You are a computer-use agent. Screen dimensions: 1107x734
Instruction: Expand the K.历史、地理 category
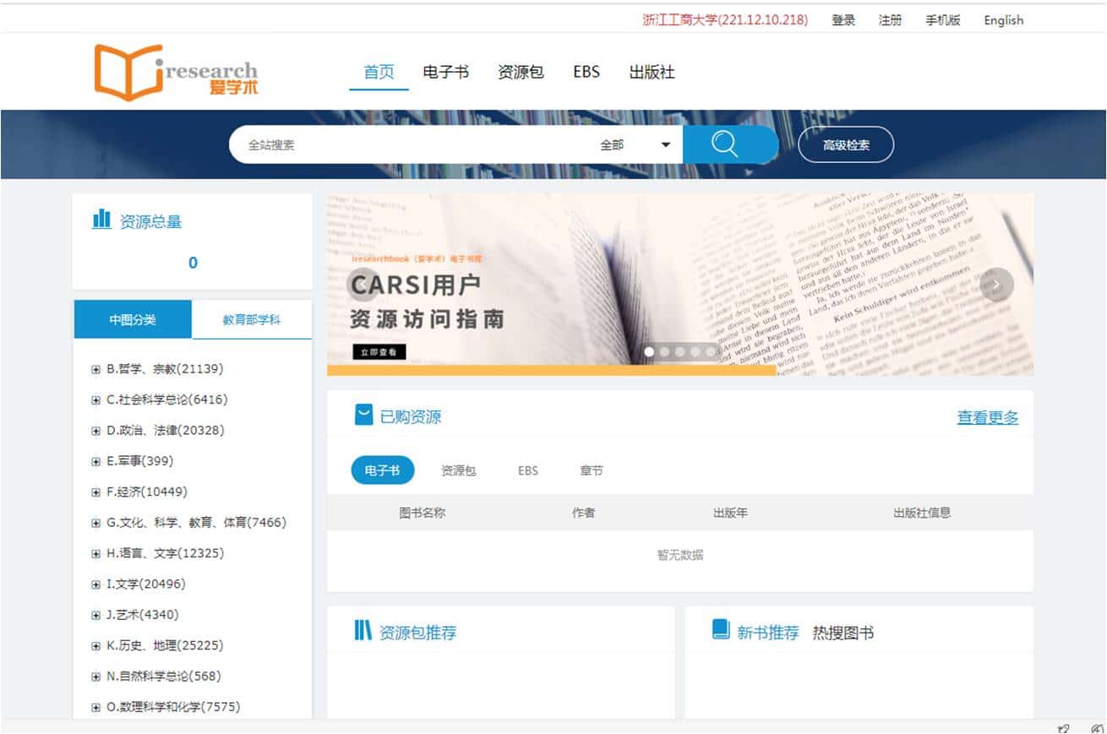point(95,646)
